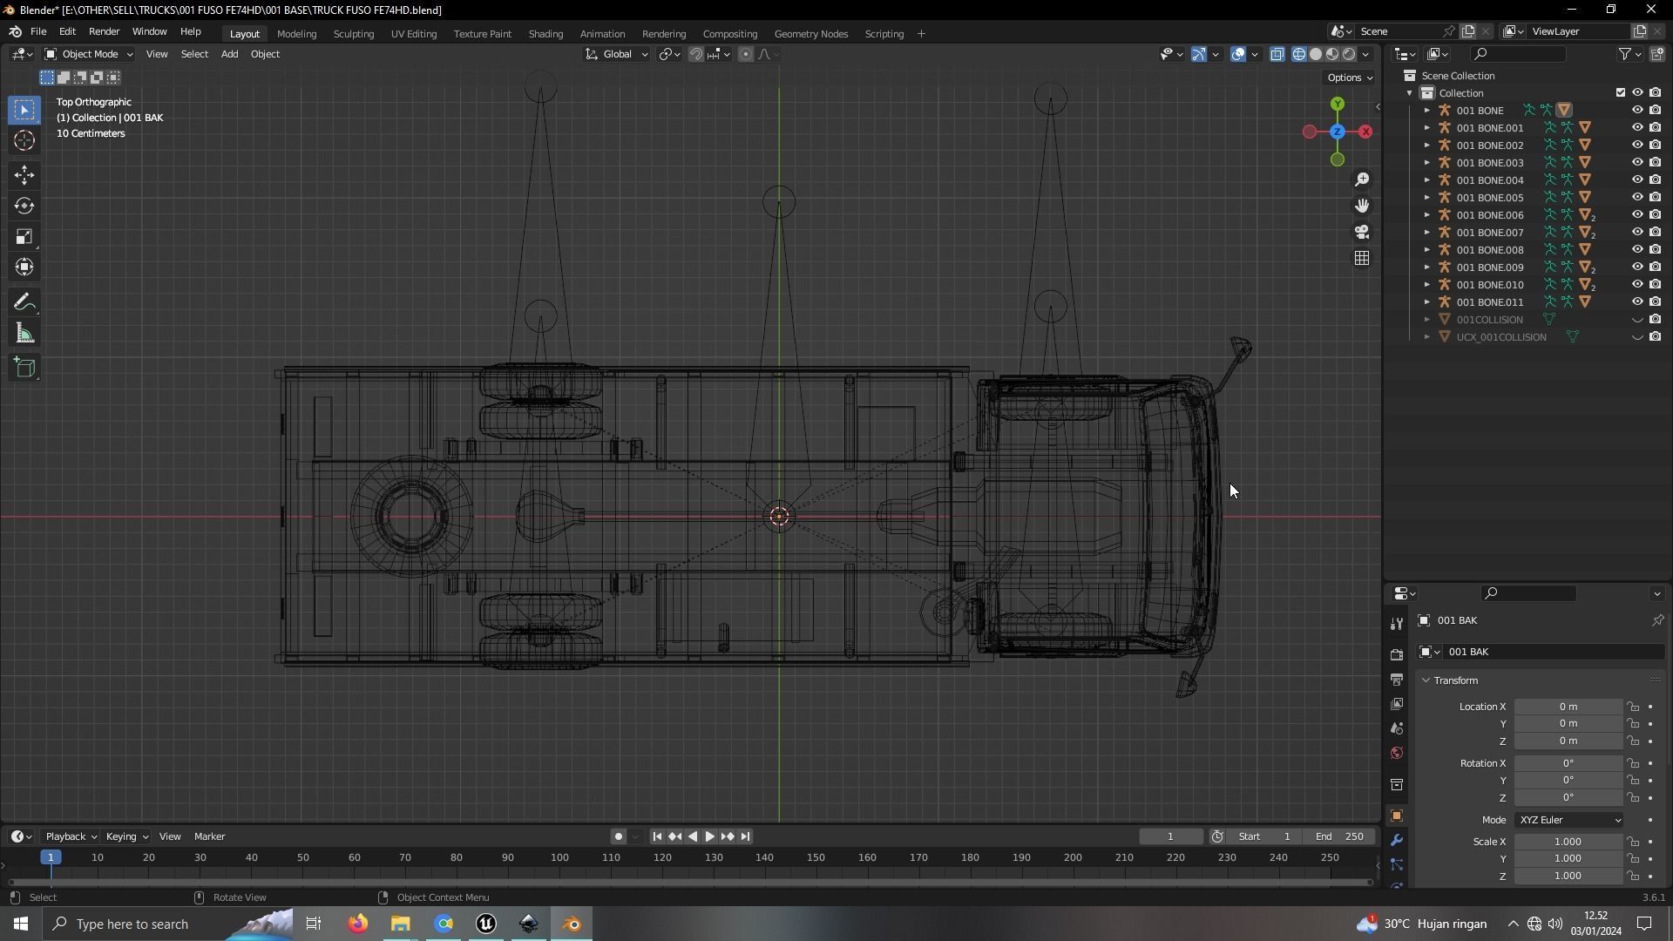Click the Scale X value field
The height and width of the screenshot is (941, 1673).
pos(1568,842)
